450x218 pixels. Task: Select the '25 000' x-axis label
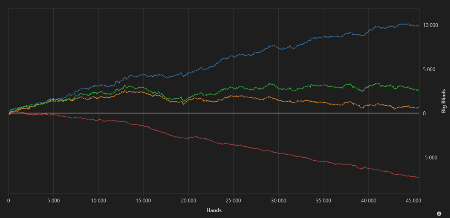click(233, 200)
